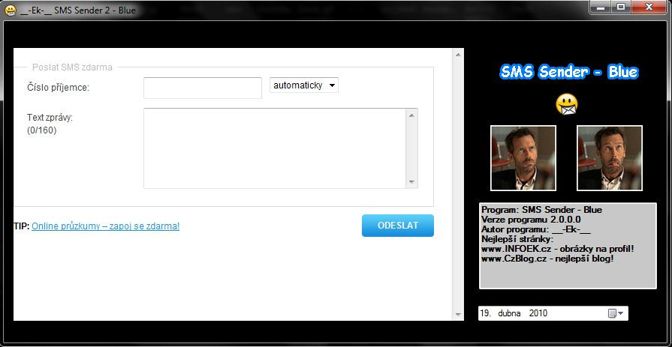Screen dimensions: 672x347
Task: Click 'Verze programu 2.0.0.0' text
Action: pos(532,220)
